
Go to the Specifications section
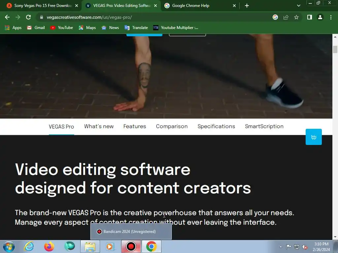217,126
